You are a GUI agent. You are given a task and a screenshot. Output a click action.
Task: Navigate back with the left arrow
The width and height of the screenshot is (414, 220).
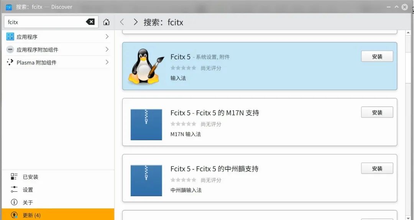click(x=122, y=22)
